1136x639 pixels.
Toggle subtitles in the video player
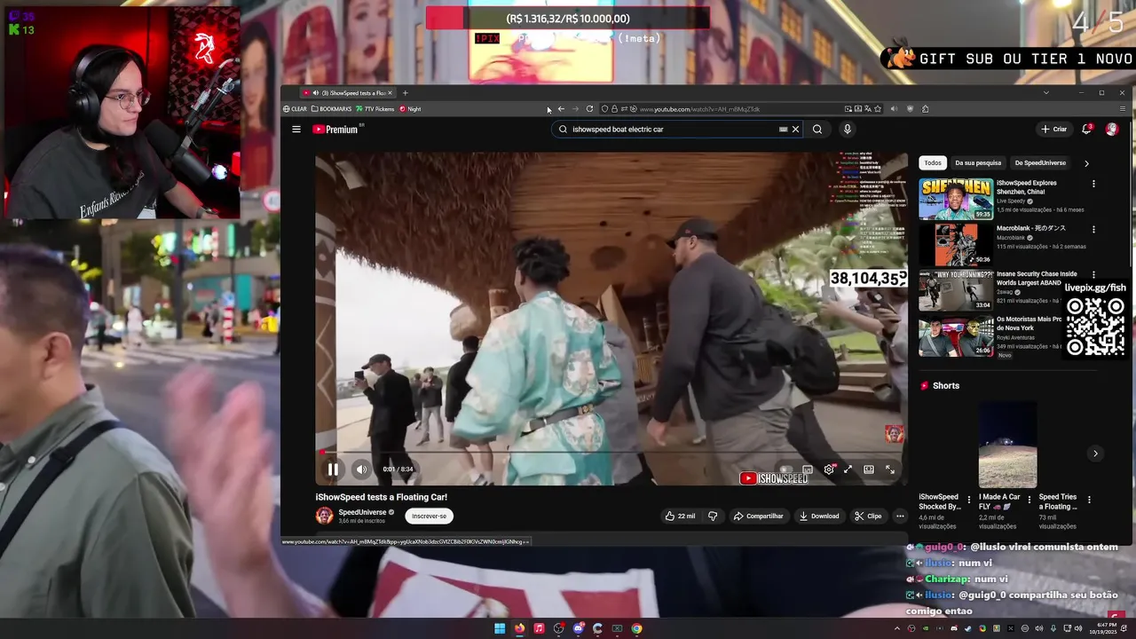[x=808, y=469]
